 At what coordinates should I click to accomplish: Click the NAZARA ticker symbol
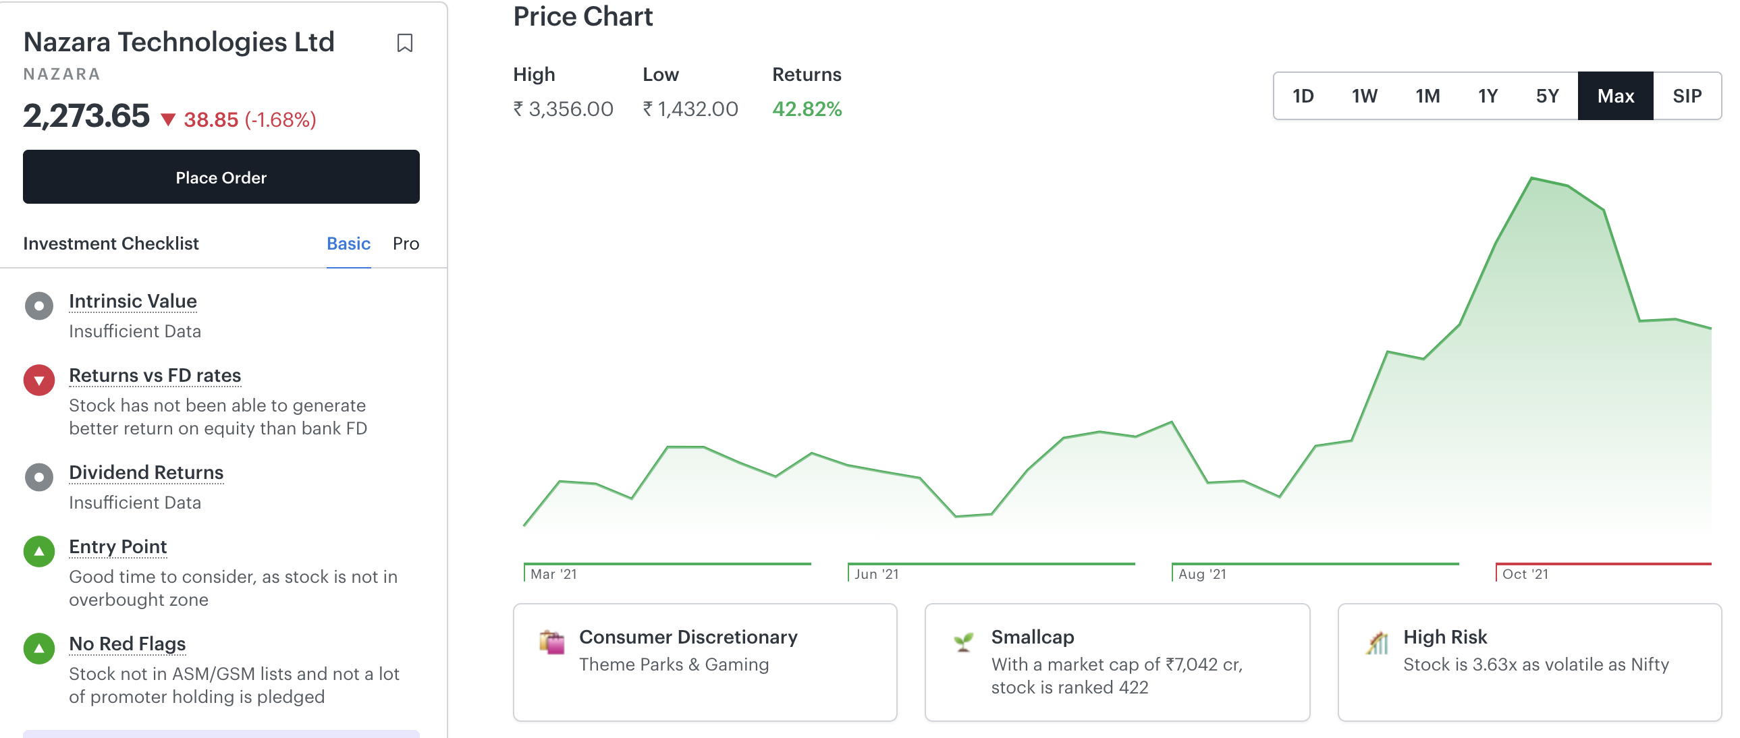click(x=61, y=74)
